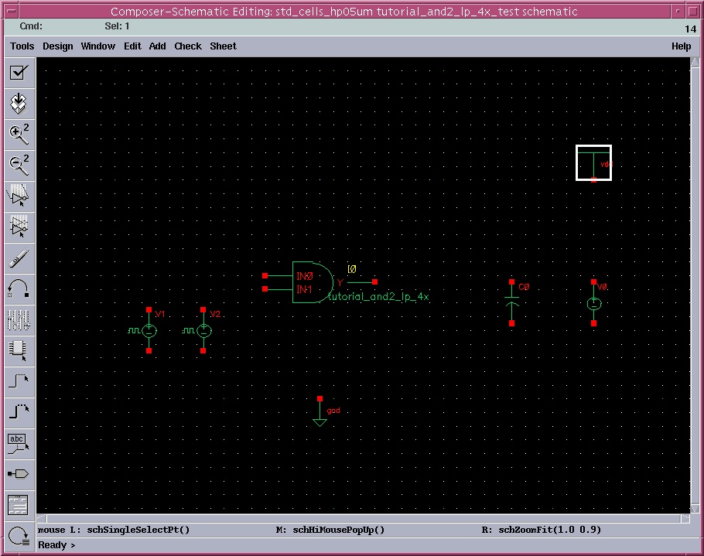Screen dimensions: 704x556
Task: Open the Check menu
Action: [188, 46]
